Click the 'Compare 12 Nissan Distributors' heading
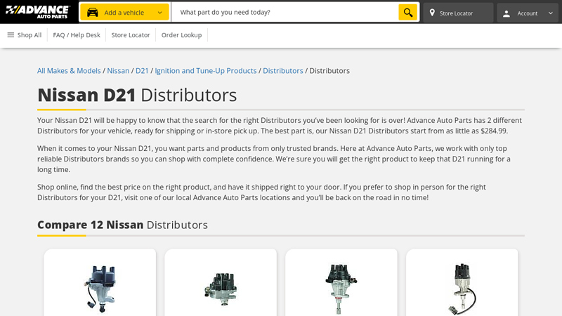Image resolution: width=562 pixels, height=316 pixels. (x=122, y=225)
